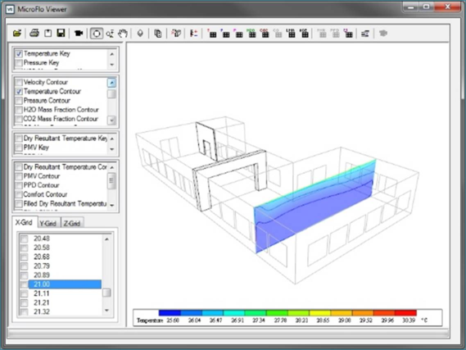Screen dimensions: 466x350
Task: Select the Pressure Contour list entry
Action: [x=47, y=101]
